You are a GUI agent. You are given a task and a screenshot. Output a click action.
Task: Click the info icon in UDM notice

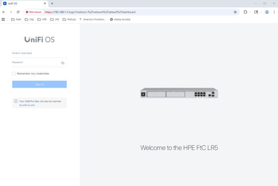click(x=16, y=101)
